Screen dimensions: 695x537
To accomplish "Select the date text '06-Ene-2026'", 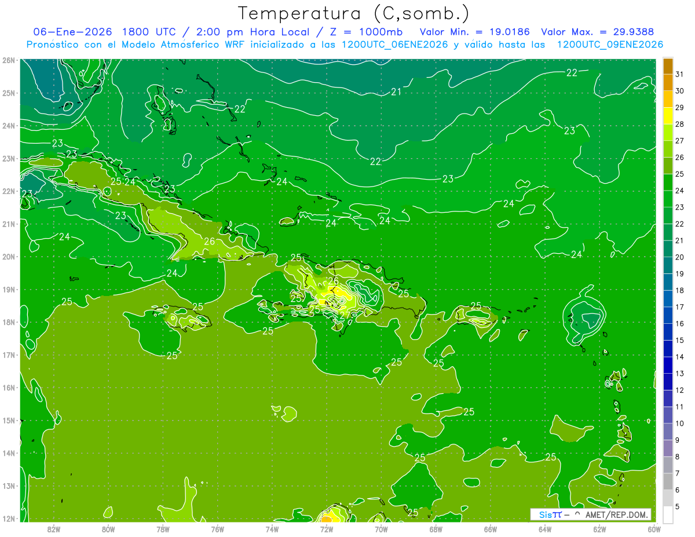I will coord(73,31).
